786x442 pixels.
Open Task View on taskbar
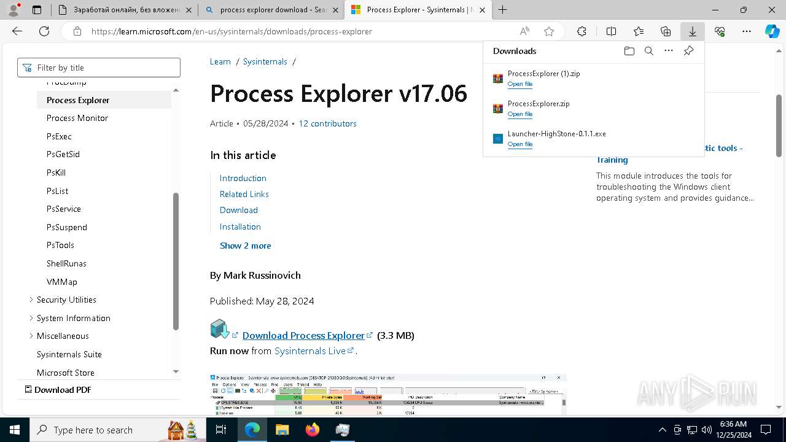coord(221,430)
